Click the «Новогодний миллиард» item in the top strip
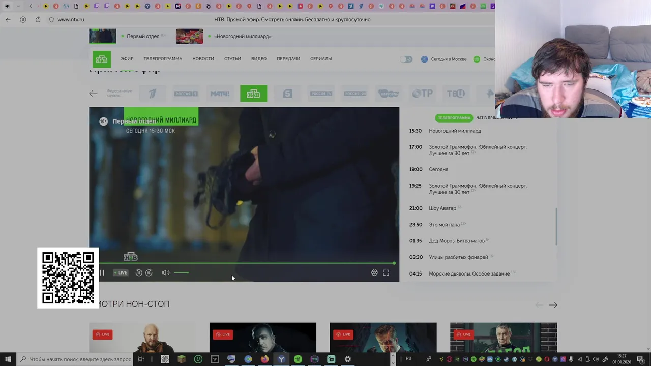The height and width of the screenshot is (366, 651). coord(224,36)
